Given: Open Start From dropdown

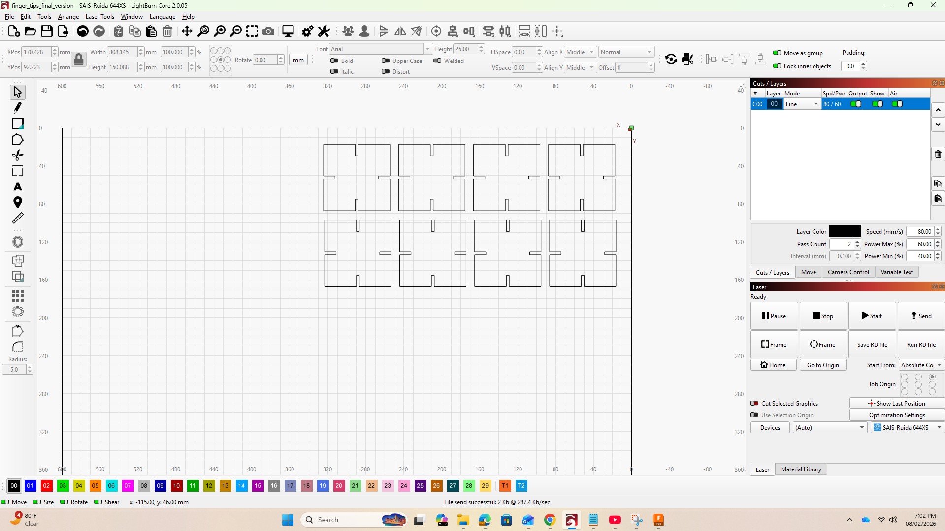Looking at the screenshot, I should point(921,365).
